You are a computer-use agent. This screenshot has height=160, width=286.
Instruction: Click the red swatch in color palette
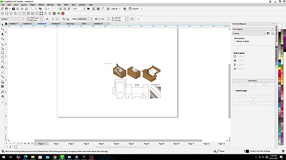pyautogui.click(x=280, y=71)
